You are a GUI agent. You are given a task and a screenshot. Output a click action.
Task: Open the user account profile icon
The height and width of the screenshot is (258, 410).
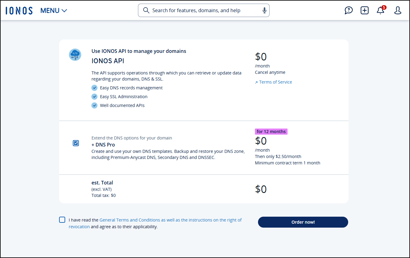coord(398,10)
